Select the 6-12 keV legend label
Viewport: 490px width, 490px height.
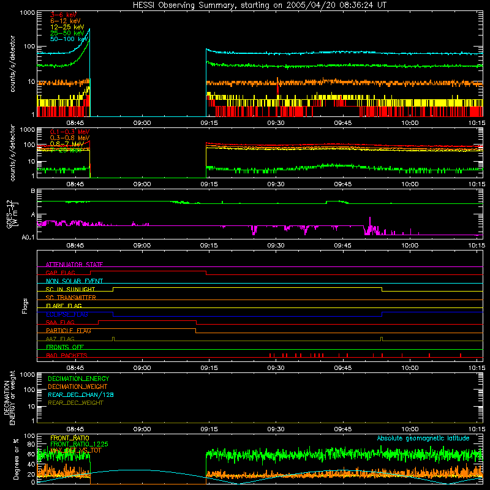(66, 21)
